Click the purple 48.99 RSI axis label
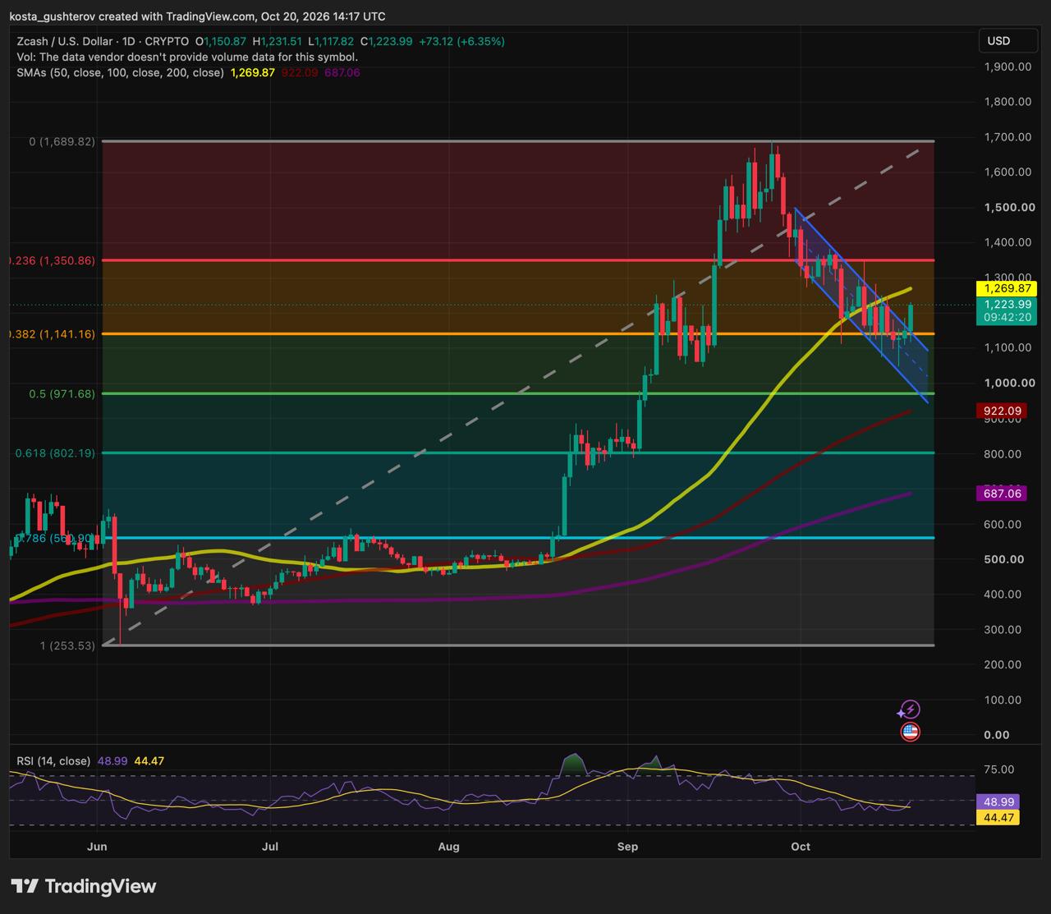1051x914 pixels. coord(999,802)
